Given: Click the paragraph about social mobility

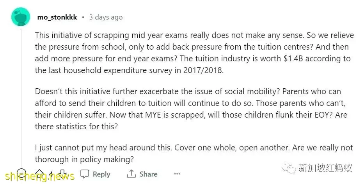Looking at the screenshot, I should click(x=191, y=109).
